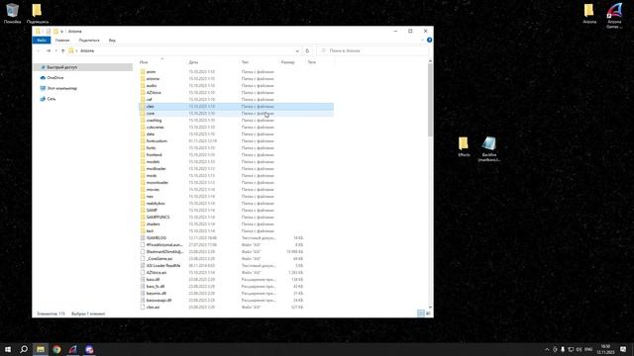Viewport: 634px width, 356px height.
Task: Switch to large icons view layout
Action: click(x=428, y=313)
